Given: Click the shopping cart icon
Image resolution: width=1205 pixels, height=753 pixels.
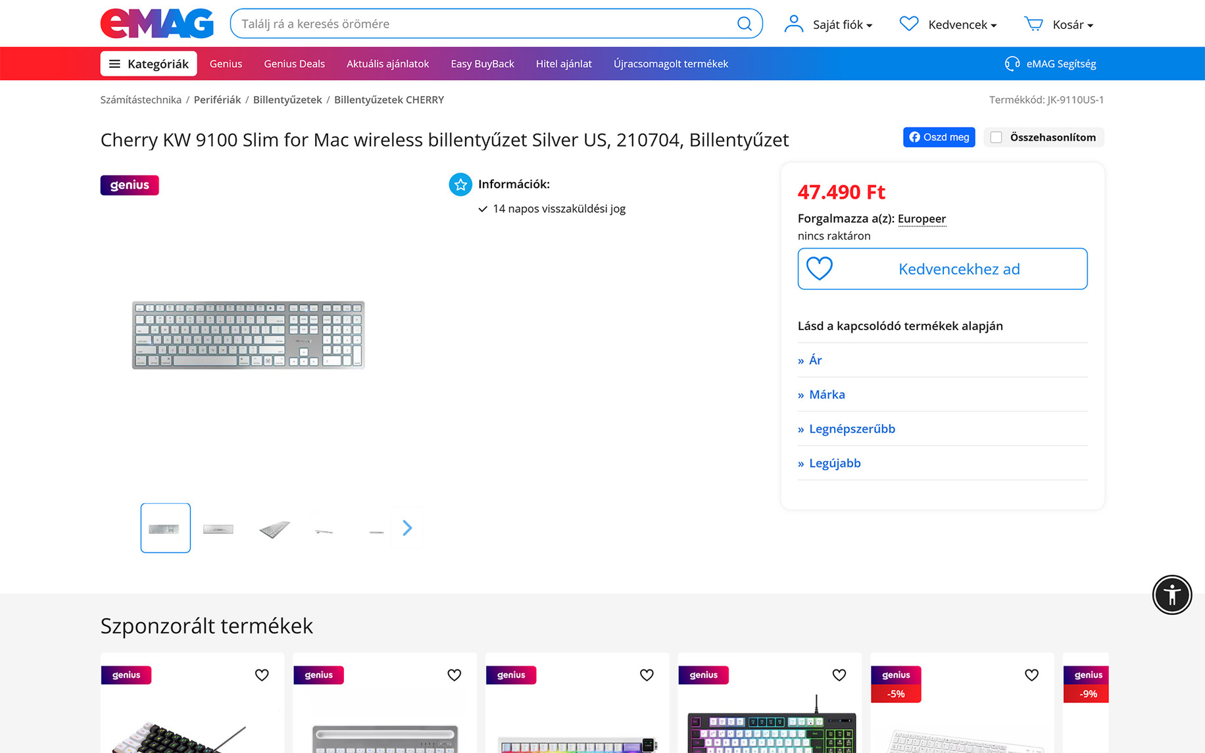Looking at the screenshot, I should coord(1033,24).
